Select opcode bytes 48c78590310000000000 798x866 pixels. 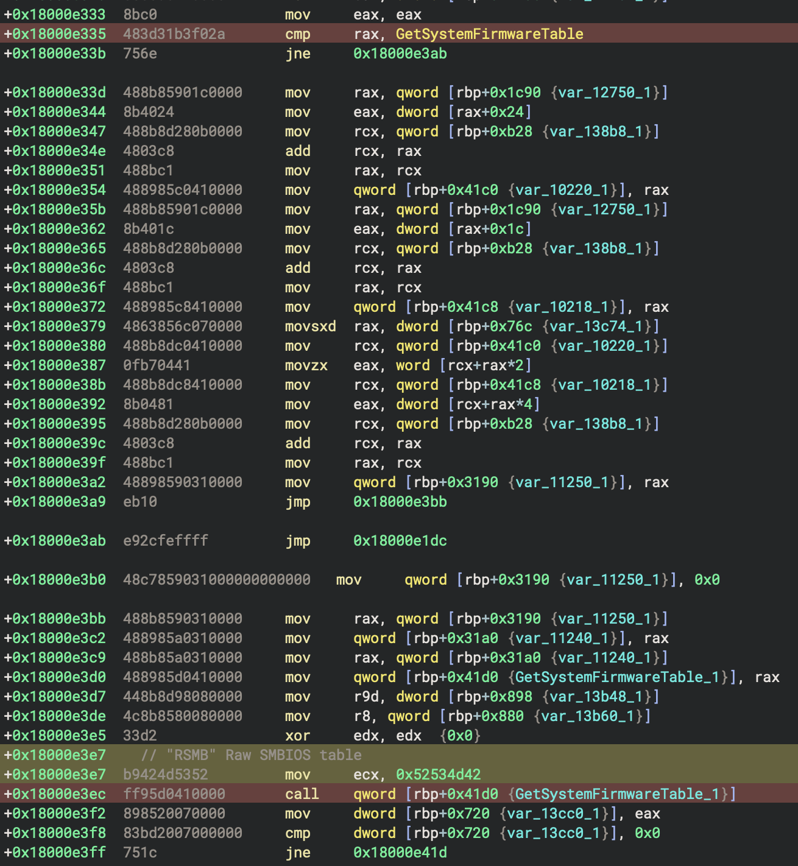coord(217,579)
